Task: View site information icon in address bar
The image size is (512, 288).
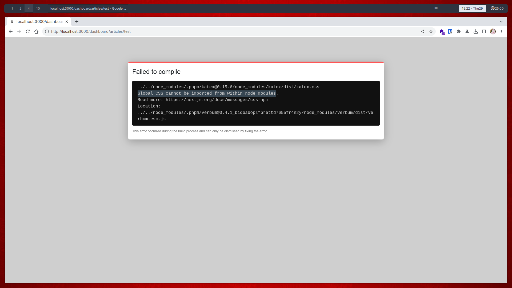Action: click(47, 31)
